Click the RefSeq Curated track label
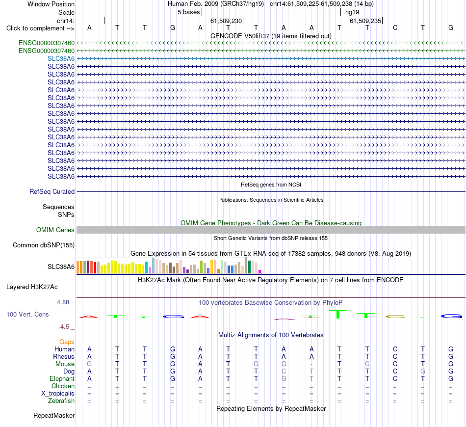 click(52, 191)
